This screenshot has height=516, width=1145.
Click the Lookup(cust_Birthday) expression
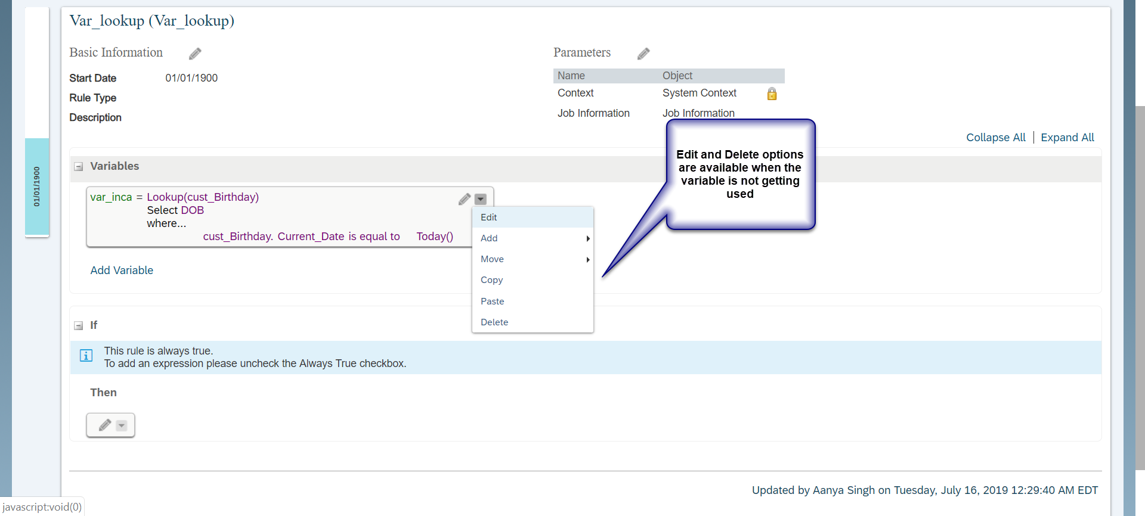coord(203,197)
